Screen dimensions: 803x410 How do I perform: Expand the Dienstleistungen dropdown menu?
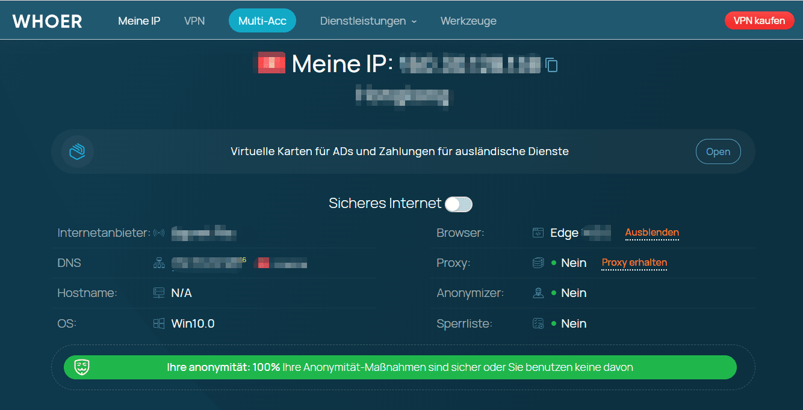368,21
